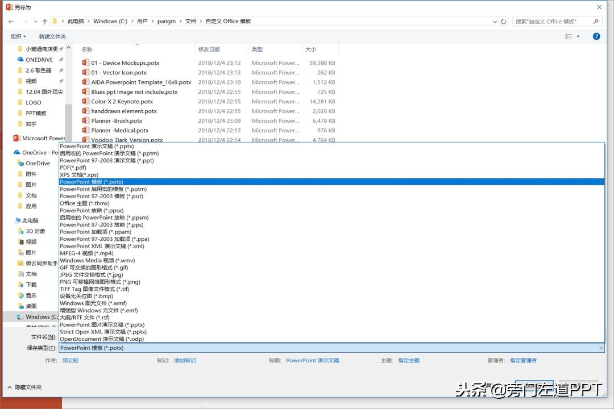Click 指定管理者 link
Image resolution: width=614 pixels, height=409 pixels.
click(523, 361)
